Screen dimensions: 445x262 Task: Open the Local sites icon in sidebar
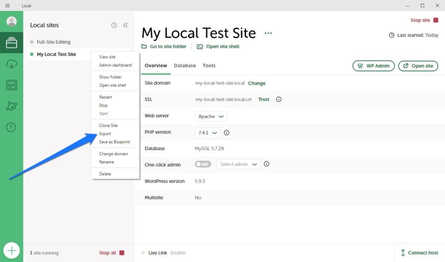point(12,43)
